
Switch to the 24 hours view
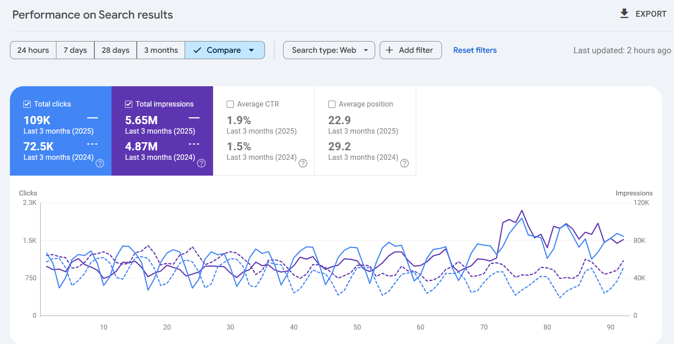point(33,50)
